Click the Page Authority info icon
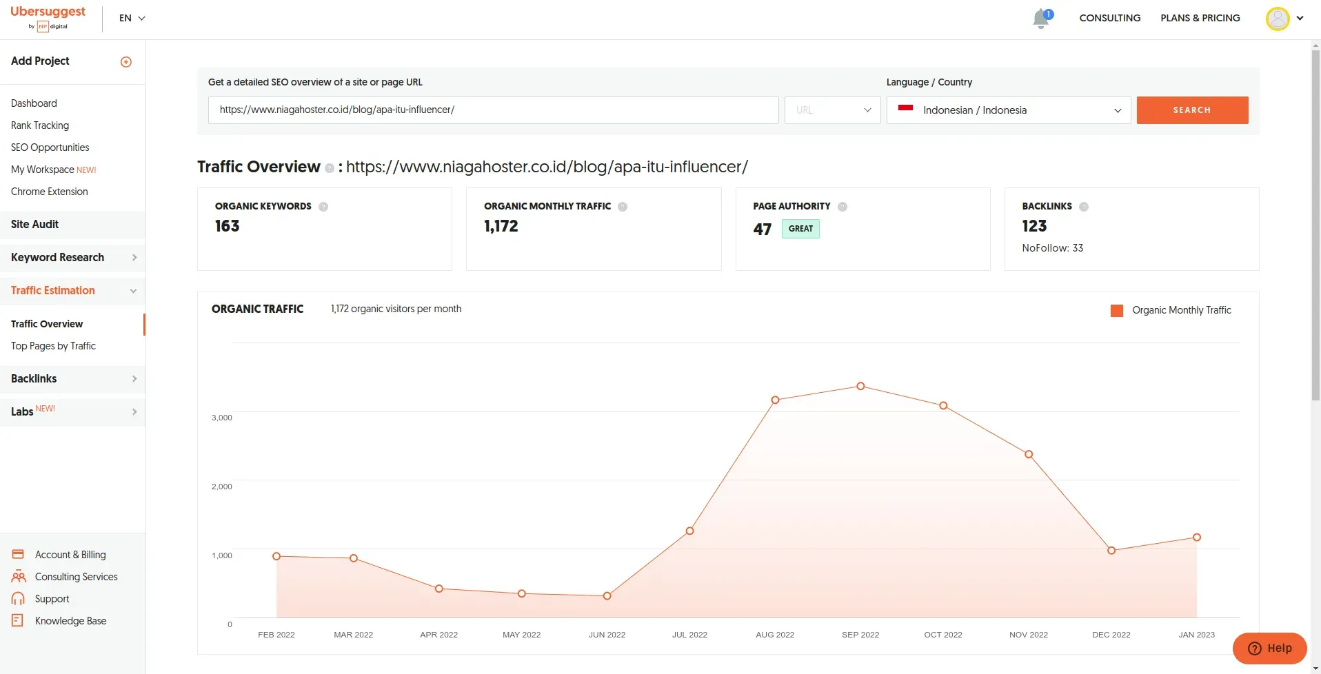 click(x=843, y=207)
